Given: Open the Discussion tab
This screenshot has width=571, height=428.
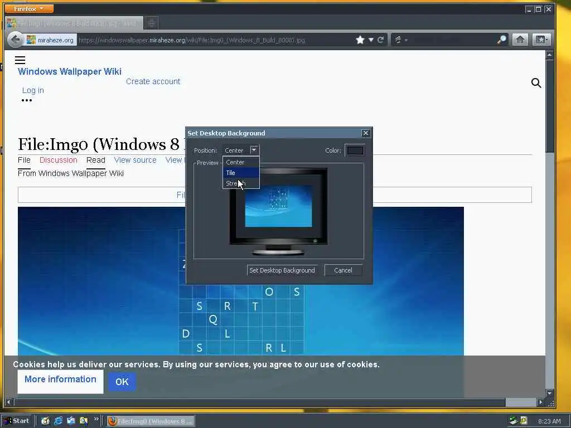Looking at the screenshot, I should pos(58,160).
